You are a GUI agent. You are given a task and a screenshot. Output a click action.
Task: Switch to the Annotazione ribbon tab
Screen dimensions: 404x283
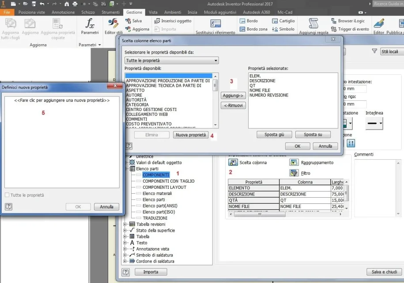pyautogui.click(x=63, y=12)
